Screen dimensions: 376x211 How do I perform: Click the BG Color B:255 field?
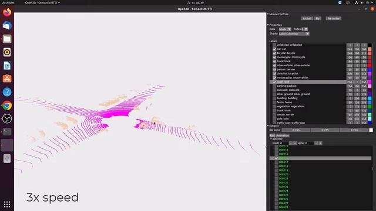tap(354, 130)
